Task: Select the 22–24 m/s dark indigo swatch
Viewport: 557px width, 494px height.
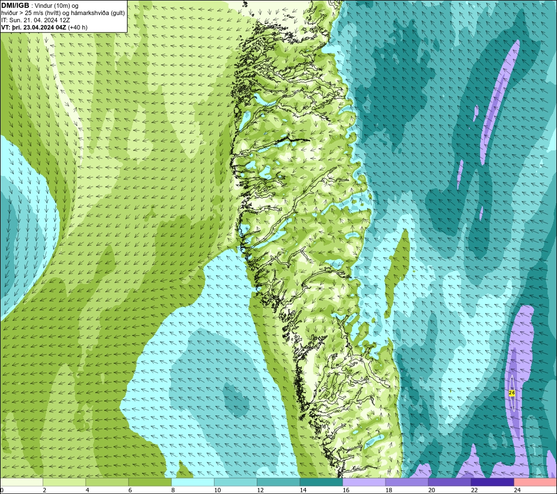Action: pos(492,482)
